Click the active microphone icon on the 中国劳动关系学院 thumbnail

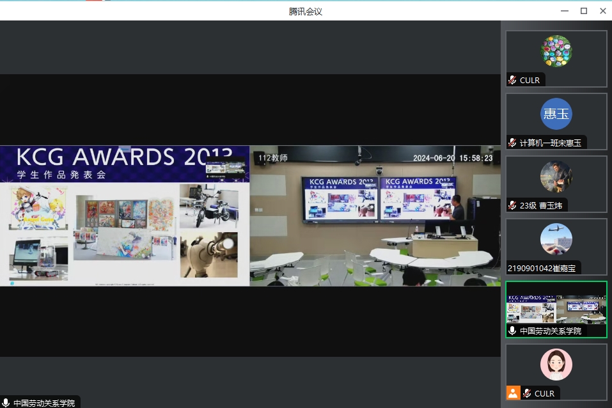point(512,331)
